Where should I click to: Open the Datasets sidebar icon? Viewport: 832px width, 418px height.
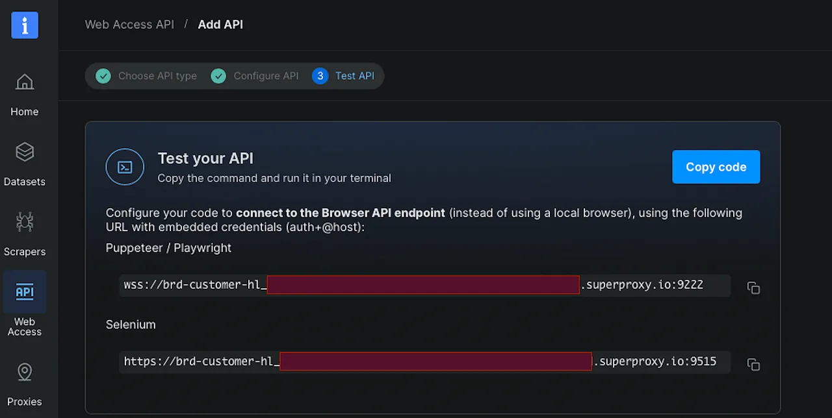pyautogui.click(x=25, y=152)
